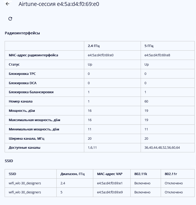Click the SSID column header
The image size is (196, 205).
[x=12, y=174]
